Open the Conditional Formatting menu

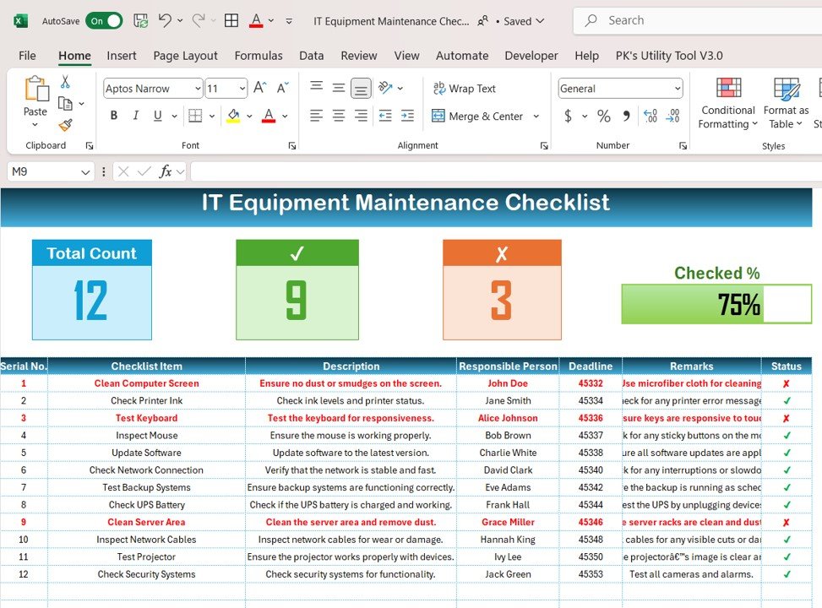point(728,103)
